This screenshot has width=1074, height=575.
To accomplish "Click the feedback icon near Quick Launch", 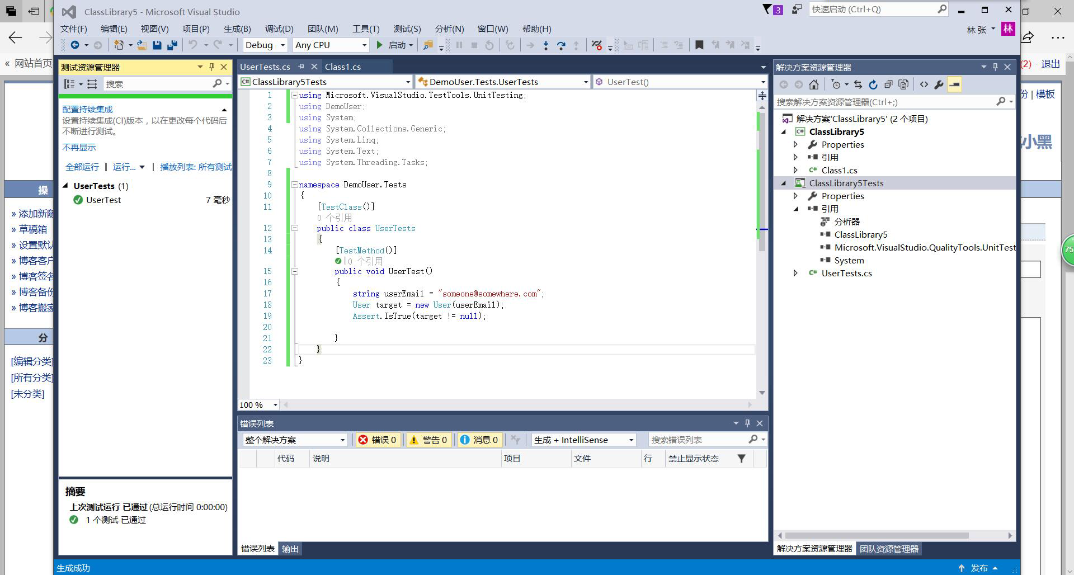I will [797, 9].
